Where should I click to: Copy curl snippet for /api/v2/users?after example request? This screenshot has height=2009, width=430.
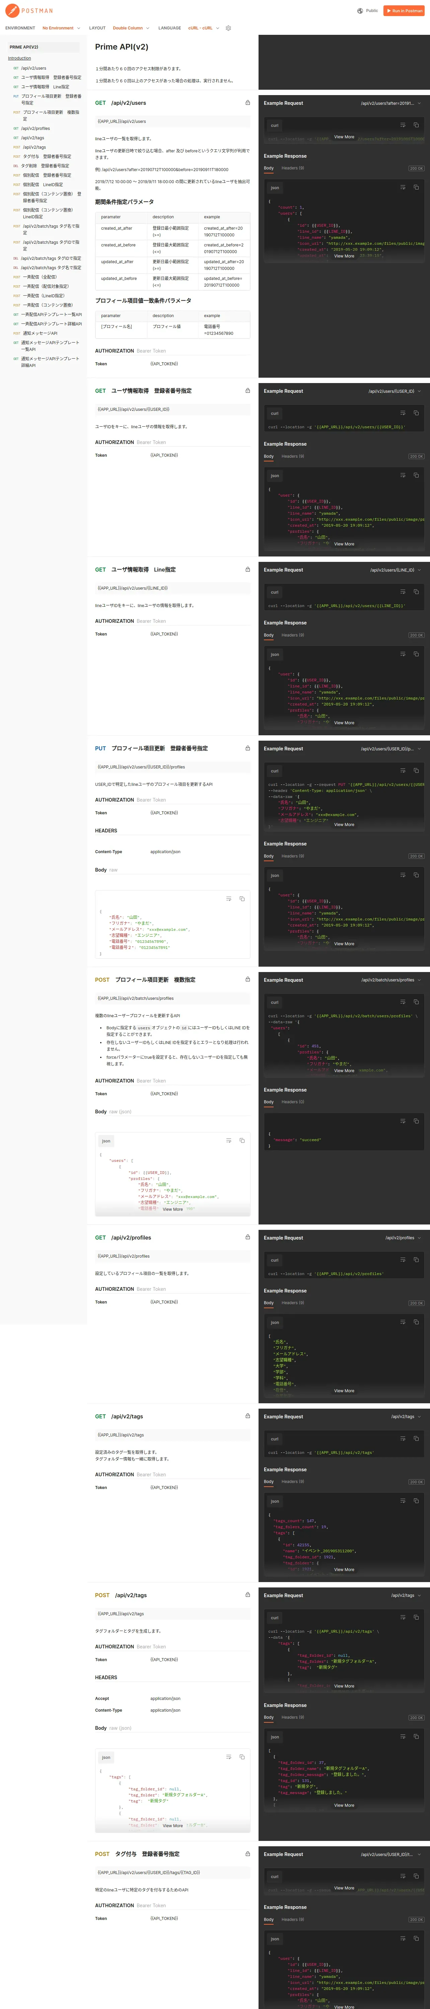(x=416, y=125)
